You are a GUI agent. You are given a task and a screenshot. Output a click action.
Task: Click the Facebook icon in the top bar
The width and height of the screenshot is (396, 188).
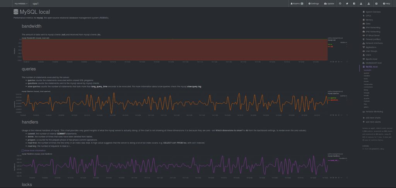(354, 3)
